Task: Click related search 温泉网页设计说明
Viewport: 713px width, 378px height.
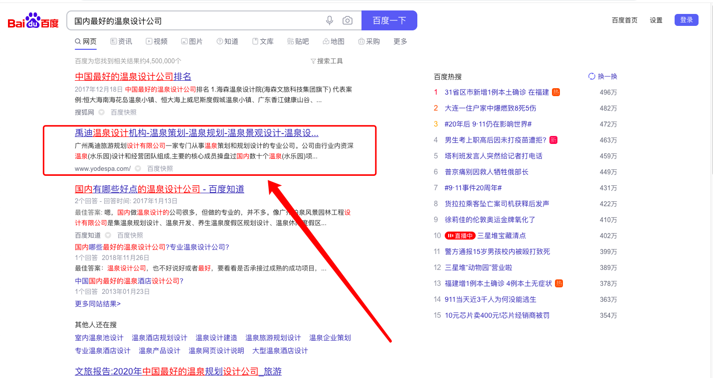Action: [216, 351]
